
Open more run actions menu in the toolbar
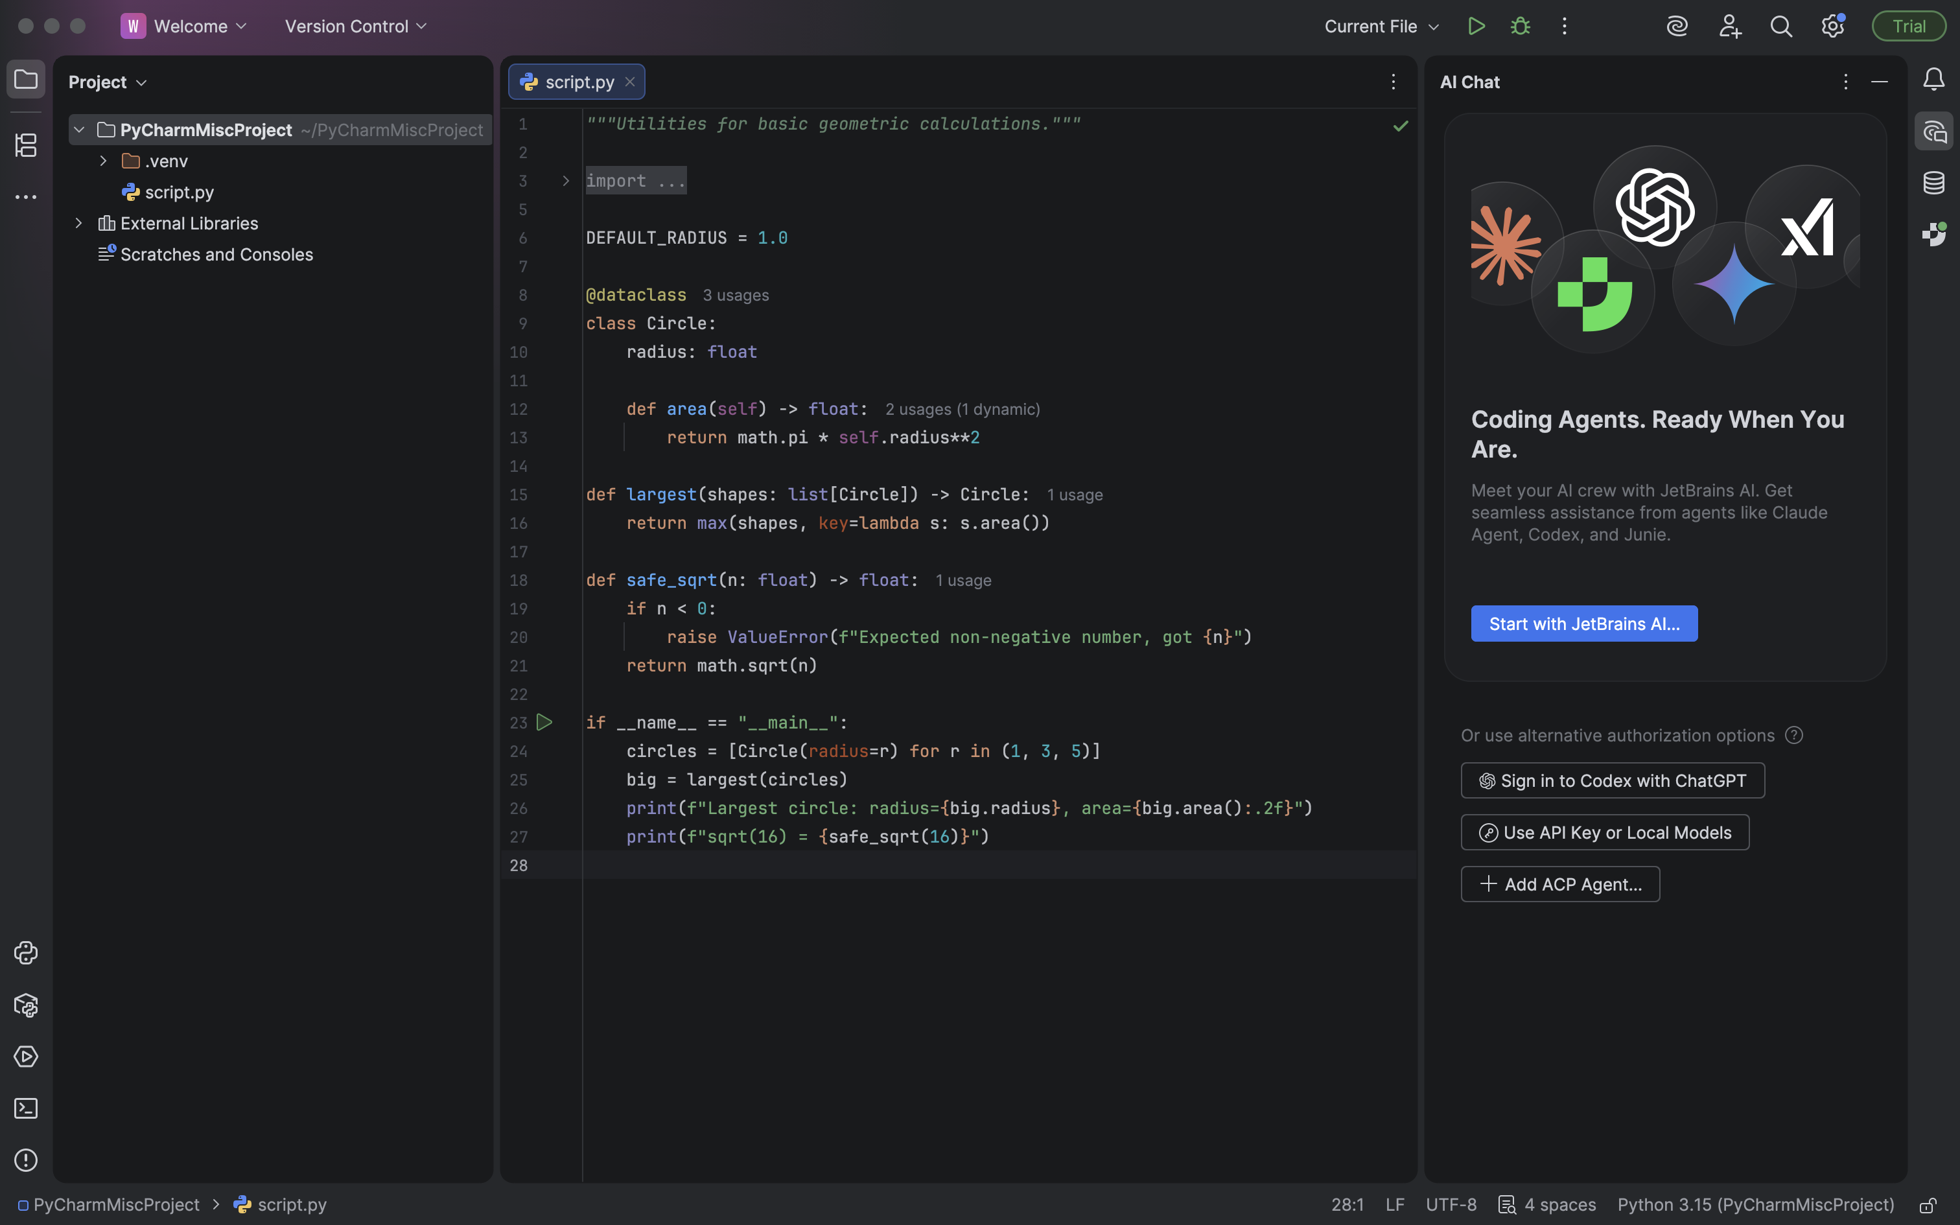[x=1564, y=26]
